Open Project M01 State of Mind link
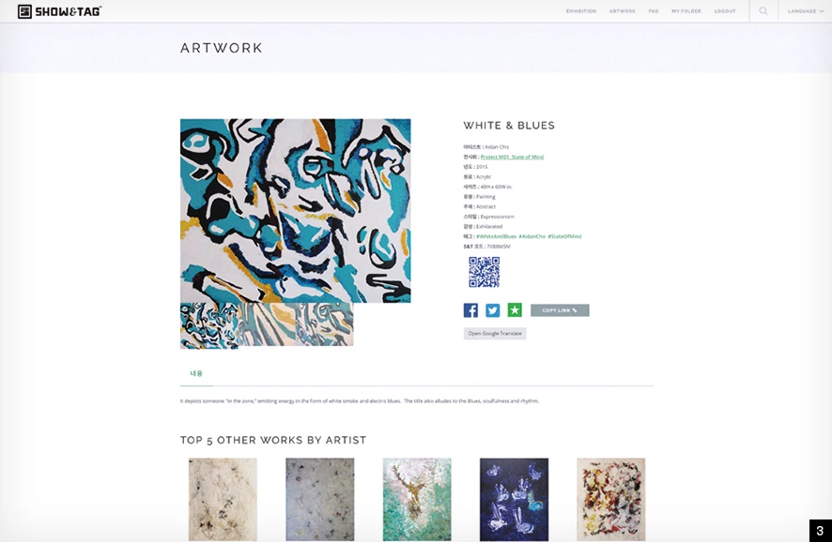 tap(512, 157)
